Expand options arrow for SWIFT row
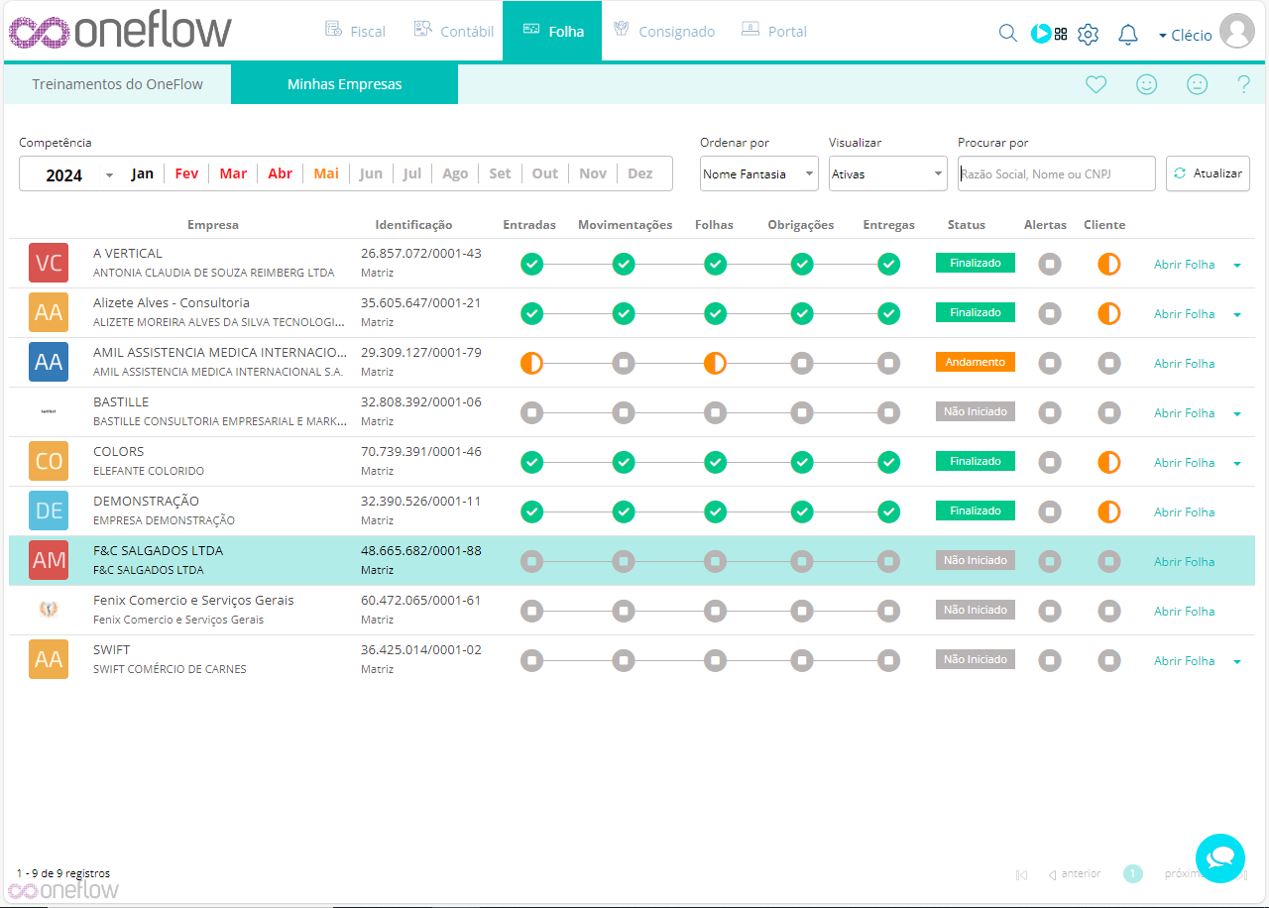This screenshot has height=908, width=1269. pyautogui.click(x=1237, y=661)
